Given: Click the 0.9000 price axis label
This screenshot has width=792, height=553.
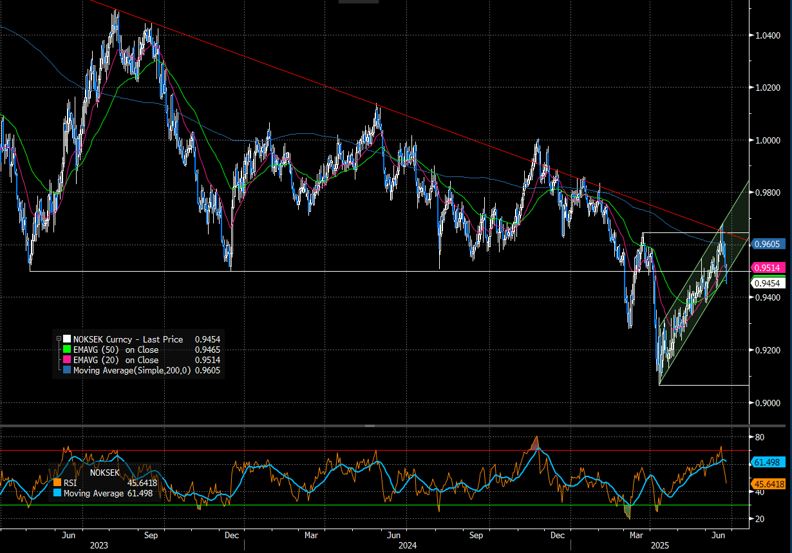Looking at the screenshot, I should click(x=768, y=403).
